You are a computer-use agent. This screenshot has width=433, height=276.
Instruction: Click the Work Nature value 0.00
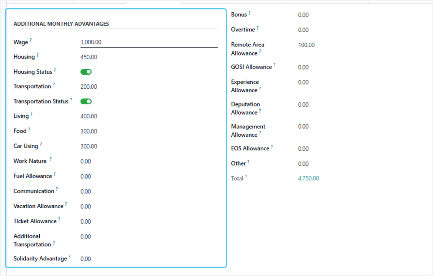click(x=86, y=161)
